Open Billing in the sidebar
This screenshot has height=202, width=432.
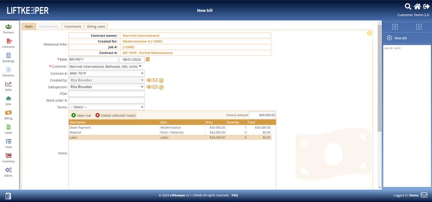(8, 113)
